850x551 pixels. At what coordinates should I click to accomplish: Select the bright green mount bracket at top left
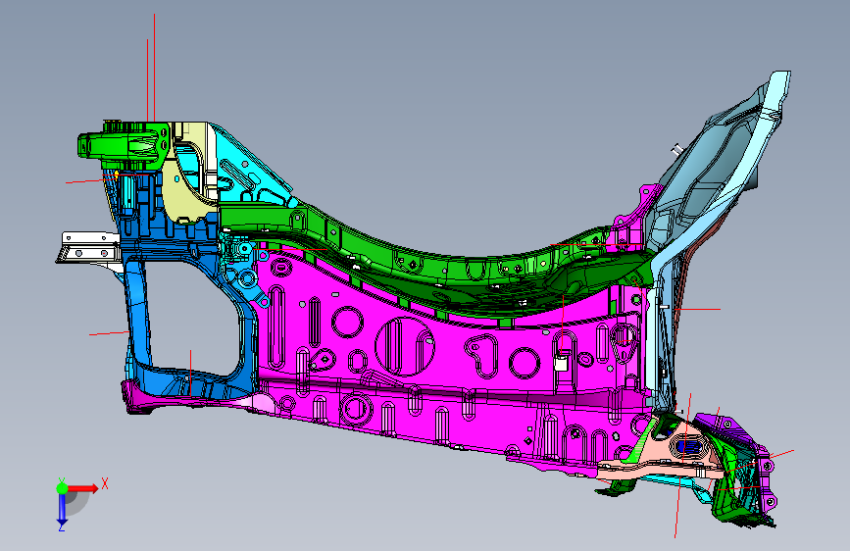click(125, 145)
